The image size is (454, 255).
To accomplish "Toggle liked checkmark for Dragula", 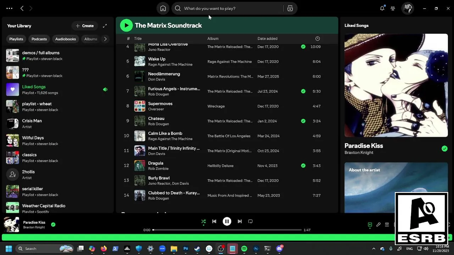I will click(303, 166).
